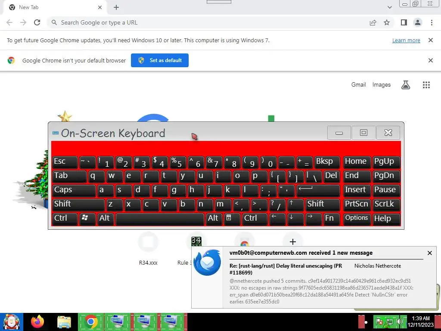
Task: Toggle left Shift key on keyboard
Action: (x=78, y=204)
